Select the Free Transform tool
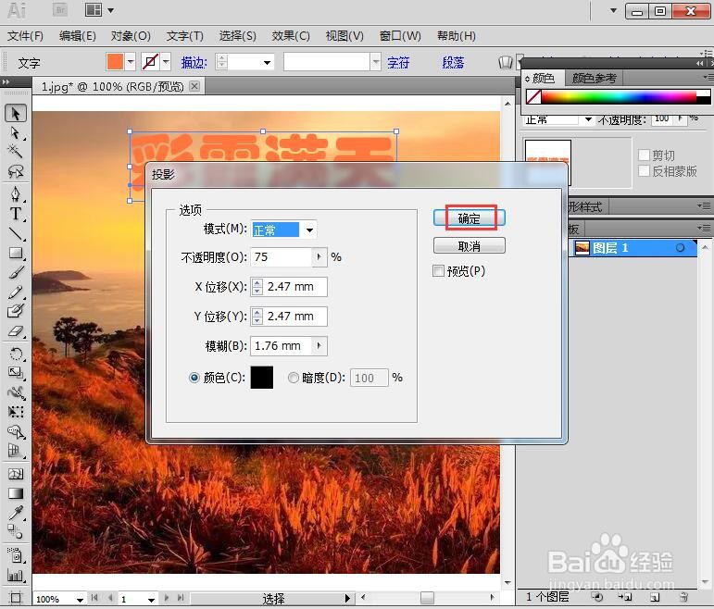Screen dimensions: 714x609 (x=16, y=412)
